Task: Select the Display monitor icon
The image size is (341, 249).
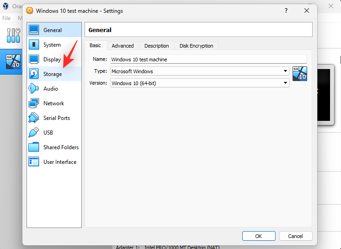Action: click(x=34, y=59)
